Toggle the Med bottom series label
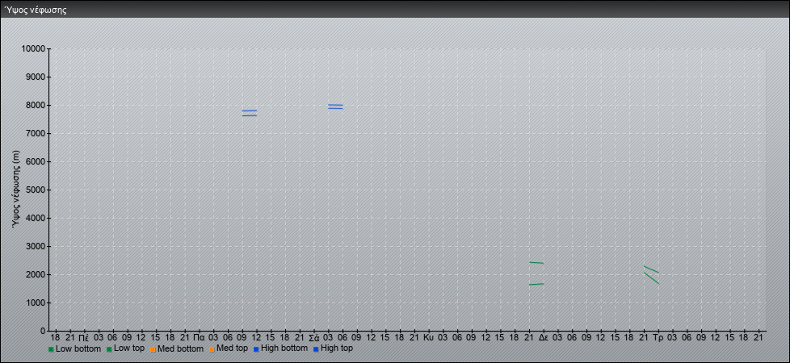This screenshot has height=363, width=790. click(180, 348)
